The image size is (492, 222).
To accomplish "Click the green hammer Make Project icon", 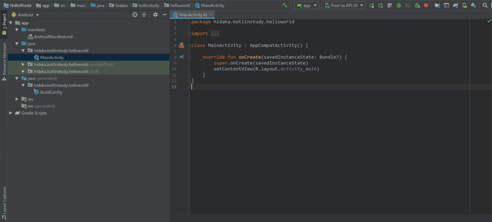I will point(285,6).
